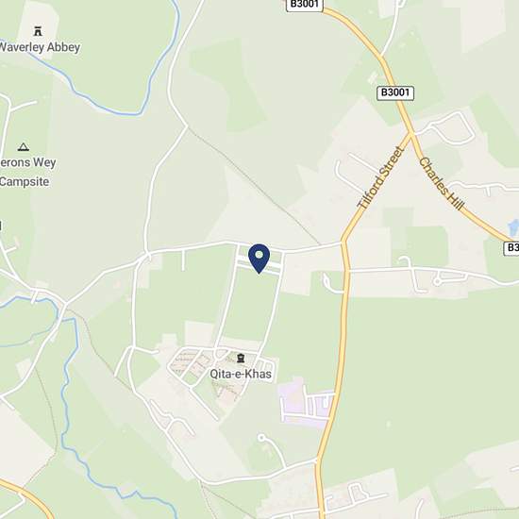Click the Tilford Street road label
519x519 pixels.
[382, 177]
